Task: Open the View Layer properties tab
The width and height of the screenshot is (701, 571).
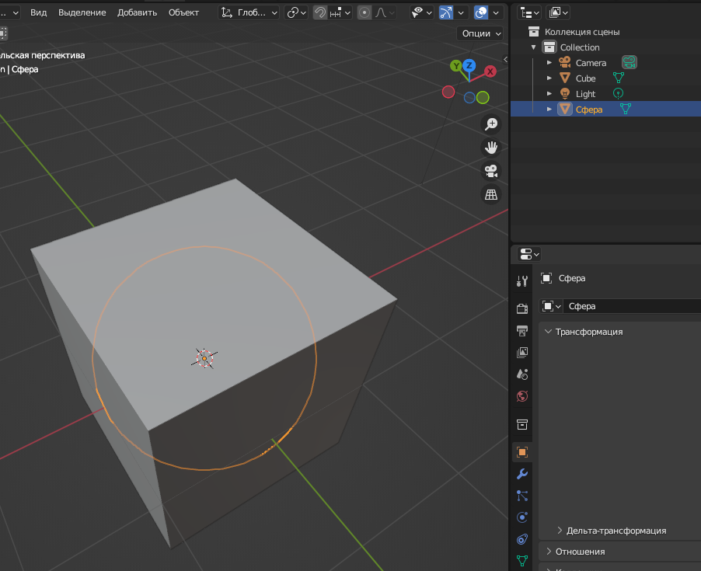Action: (x=521, y=352)
